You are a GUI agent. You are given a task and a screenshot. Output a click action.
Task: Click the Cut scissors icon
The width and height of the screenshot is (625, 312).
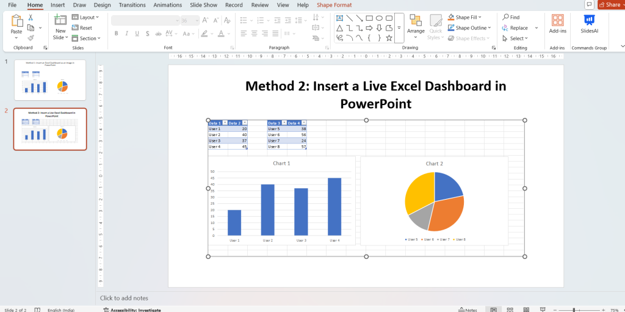click(x=31, y=18)
